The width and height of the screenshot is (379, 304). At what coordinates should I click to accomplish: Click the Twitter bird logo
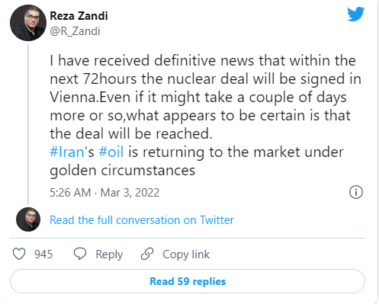[x=355, y=14]
